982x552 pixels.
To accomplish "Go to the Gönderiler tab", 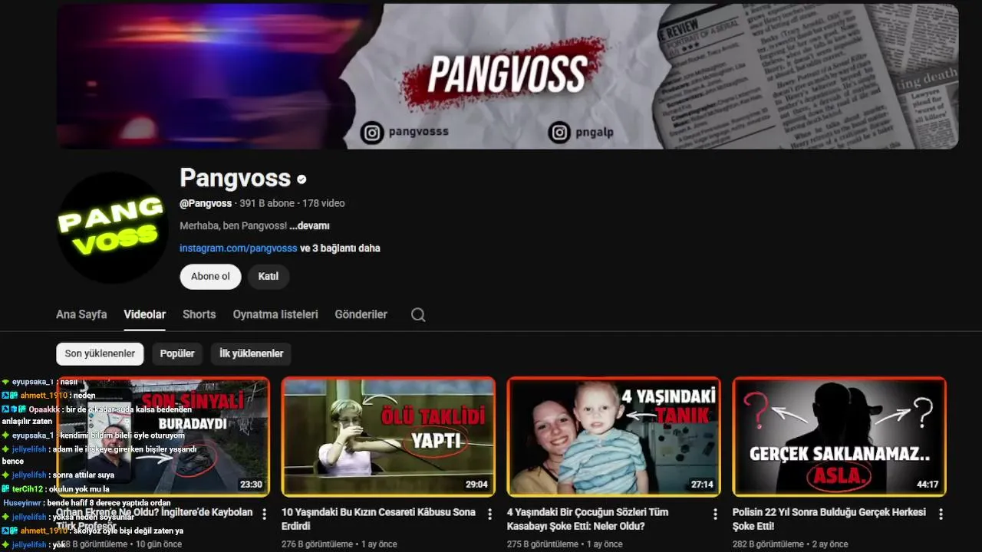I will click(x=361, y=314).
